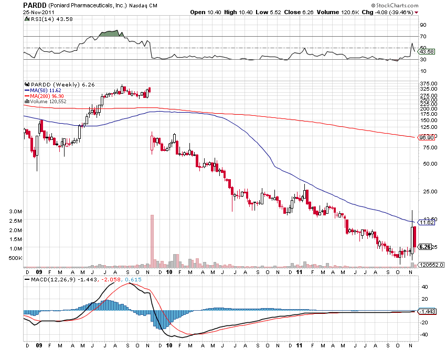Click the 90 RSI axis label
The height and width of the screenshot is (350, 446).
click(423, 25)
